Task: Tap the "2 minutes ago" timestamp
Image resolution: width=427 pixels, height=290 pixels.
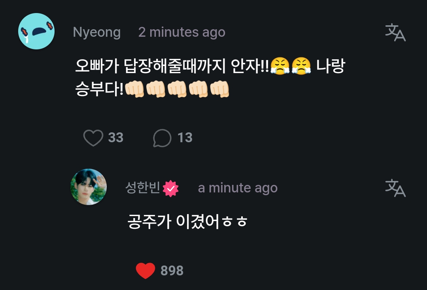Action: click(182, 32)
